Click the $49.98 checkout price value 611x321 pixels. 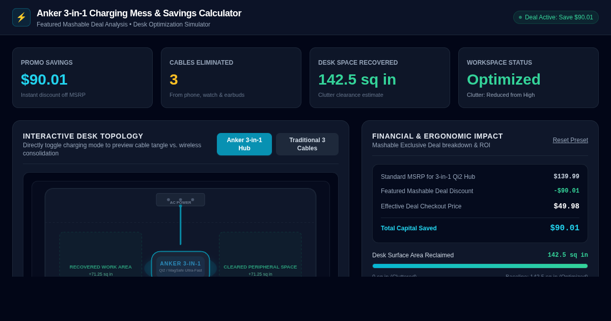[567, 206]
